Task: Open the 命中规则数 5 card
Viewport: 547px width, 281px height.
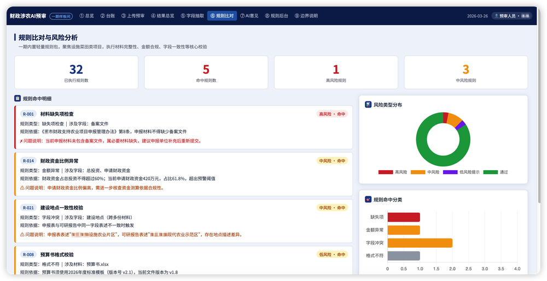Action: tap(206, 73)
